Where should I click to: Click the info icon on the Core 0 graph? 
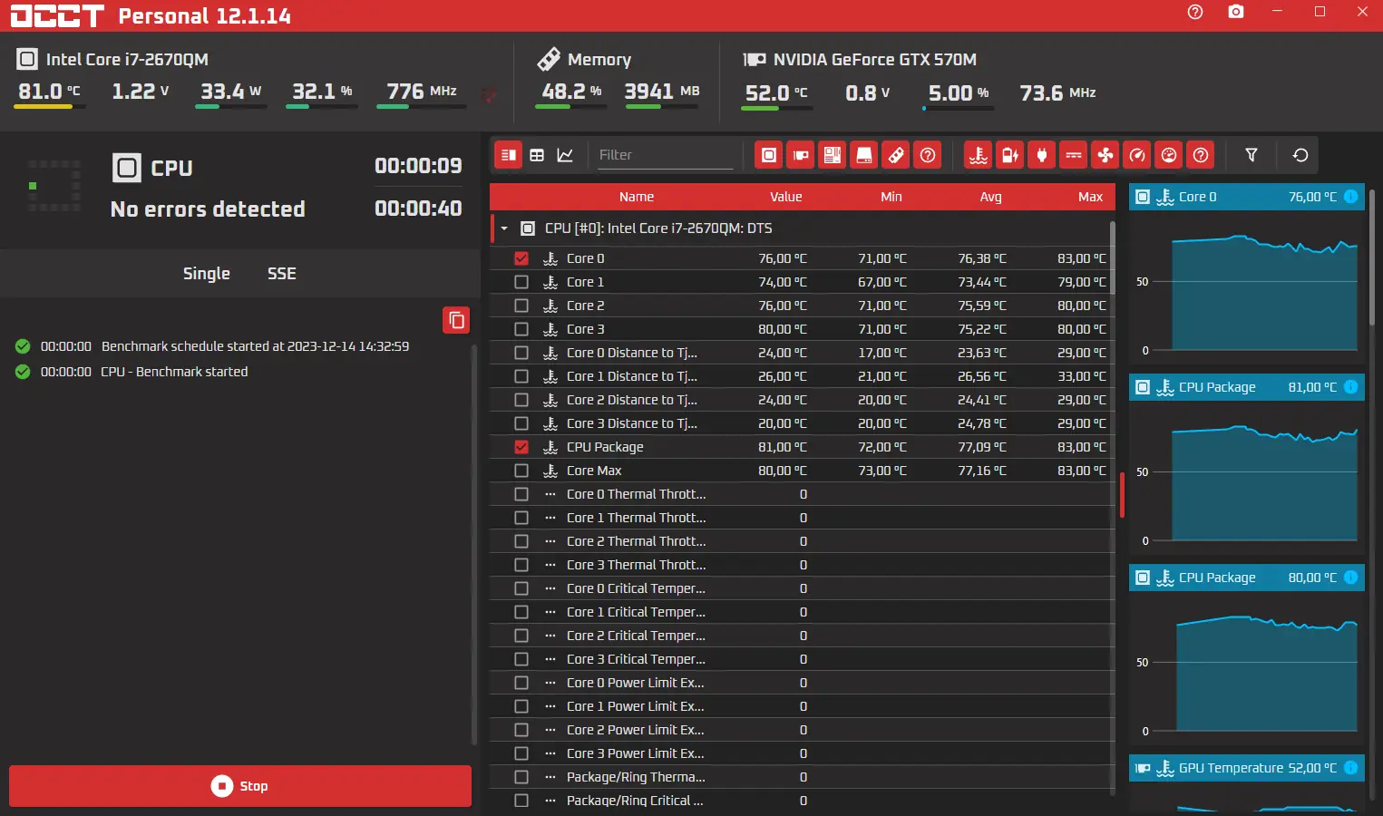point(1350,197)
